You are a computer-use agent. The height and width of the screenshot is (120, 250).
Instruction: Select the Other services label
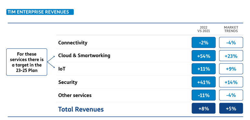[75, 95]
